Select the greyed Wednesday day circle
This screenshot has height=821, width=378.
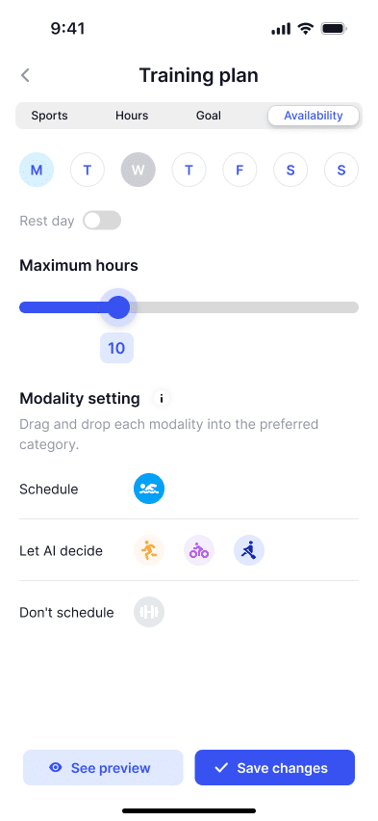[x=139, y=171]
